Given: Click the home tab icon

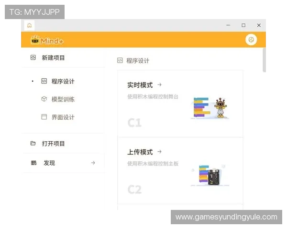Looking at the screenshot, I should (x=29, y=25).
